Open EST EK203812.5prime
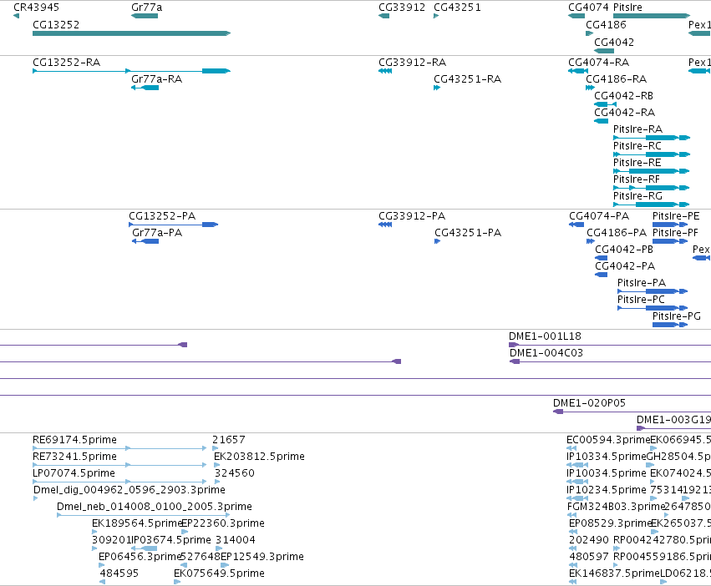 [x=216, y=465]
